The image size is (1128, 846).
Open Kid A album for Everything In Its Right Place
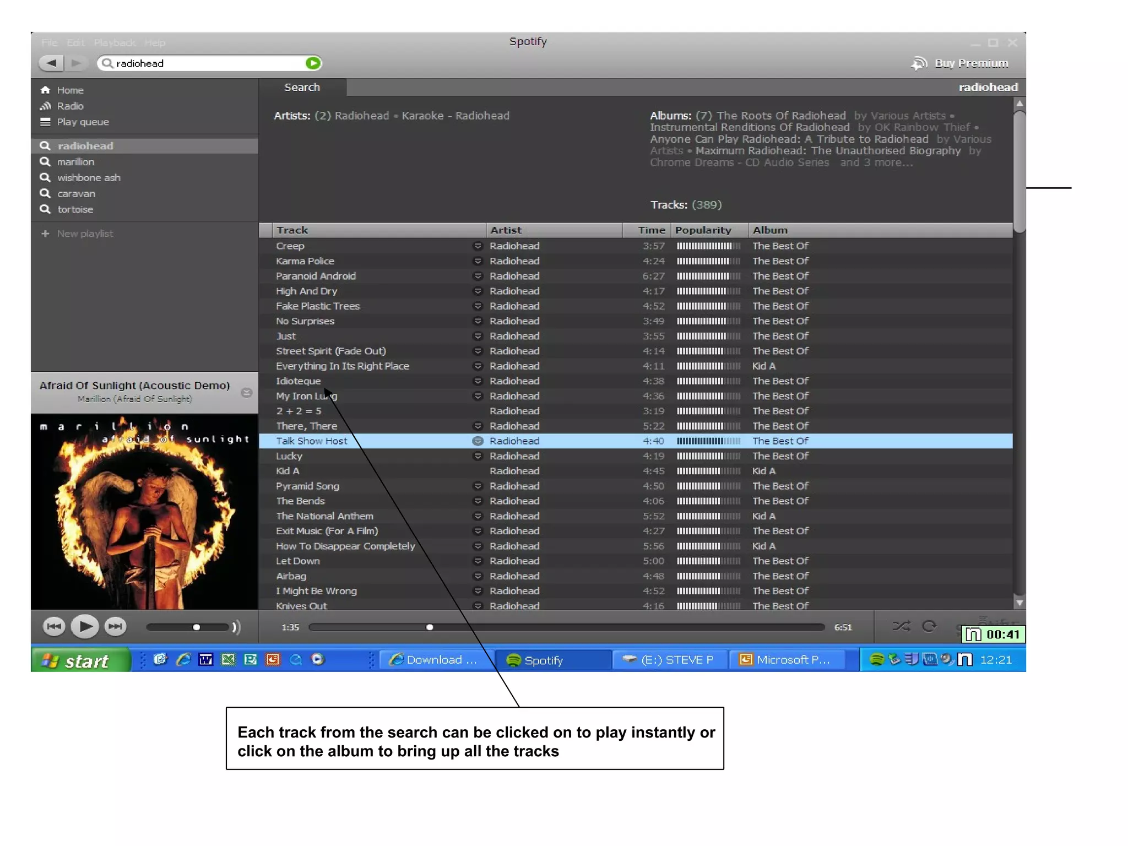(x=764, y=366)
